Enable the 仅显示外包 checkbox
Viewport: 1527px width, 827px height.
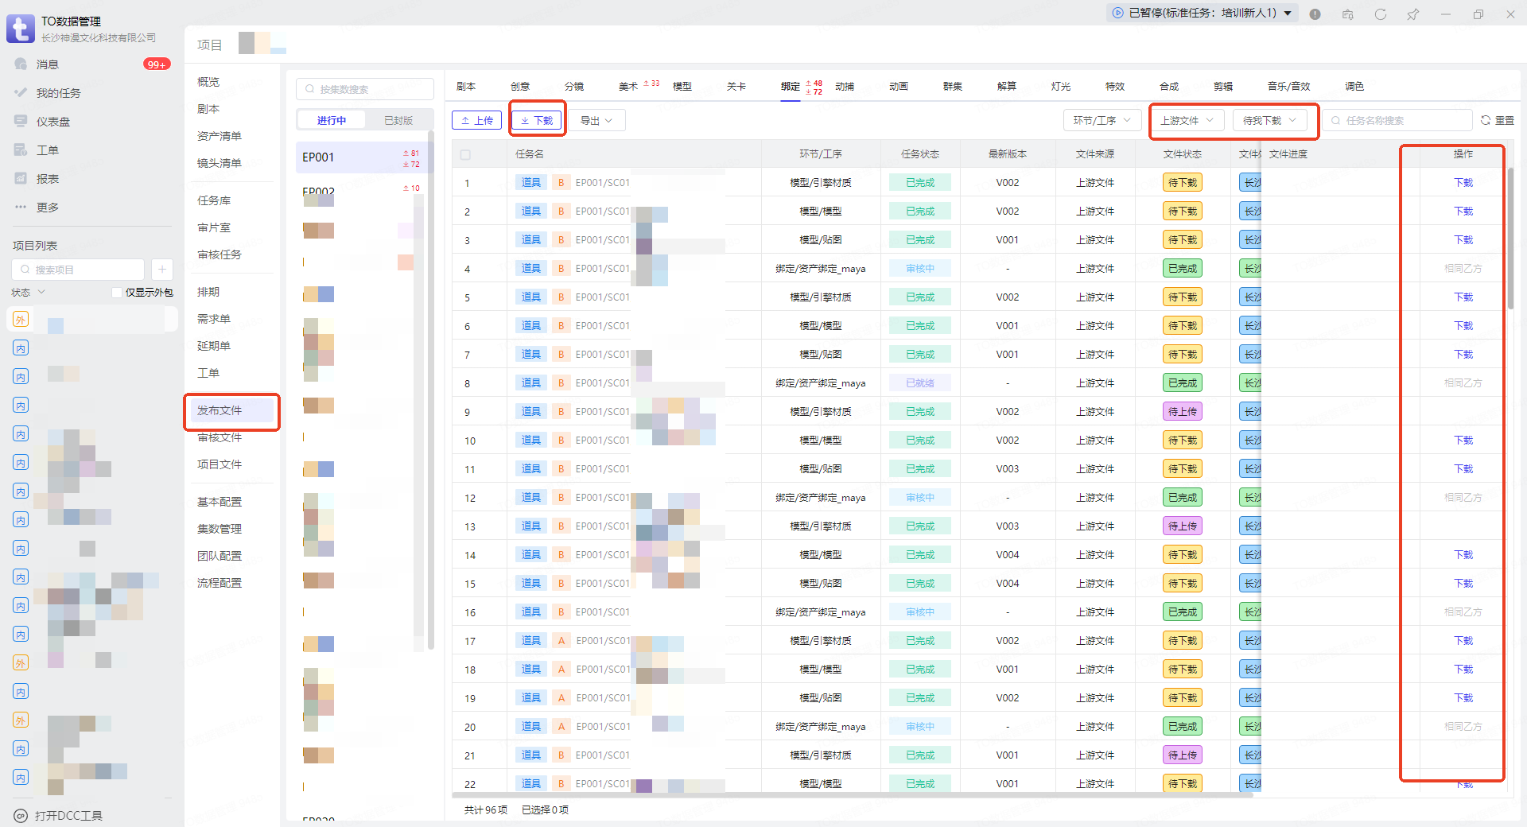(117, 293)
